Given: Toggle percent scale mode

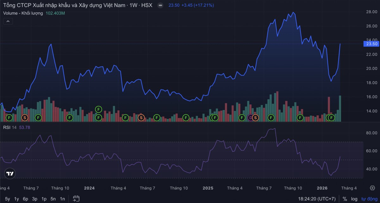Looking at the screenshot, I should 345,199.
